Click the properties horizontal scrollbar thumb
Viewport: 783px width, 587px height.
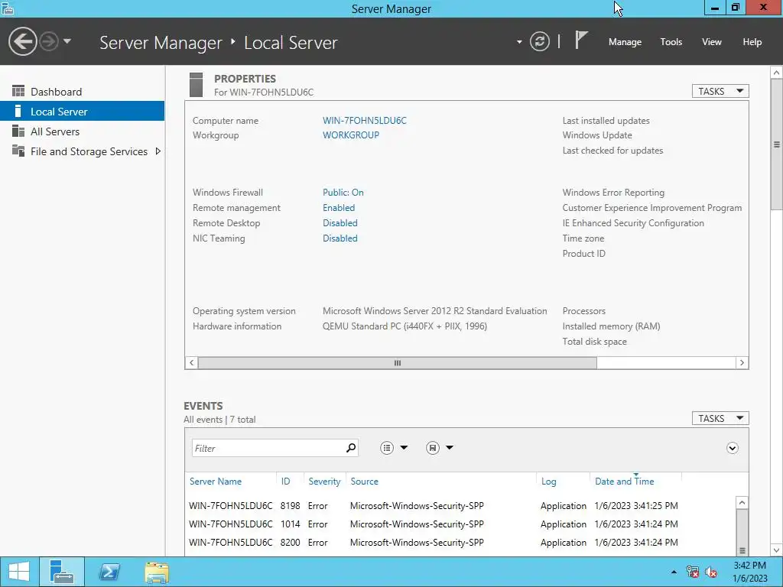(x=398, y=363)
